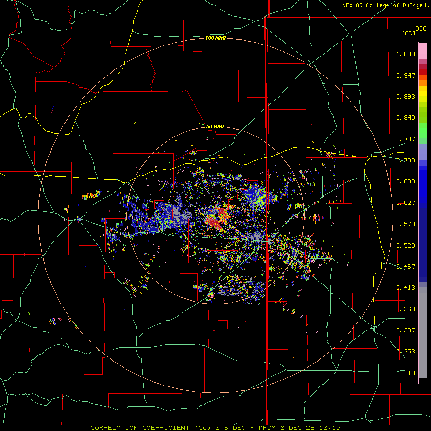Click the 0.360 legend value
The image size is (431, 431).
point(406,309)
